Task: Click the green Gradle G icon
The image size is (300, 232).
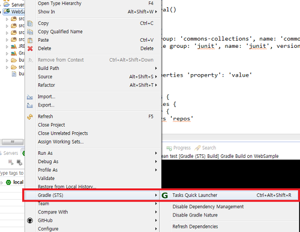Action: 164,195
